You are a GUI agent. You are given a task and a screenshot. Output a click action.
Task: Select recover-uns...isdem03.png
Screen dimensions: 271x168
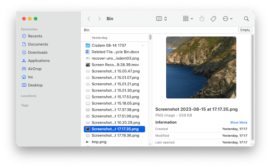114,58
